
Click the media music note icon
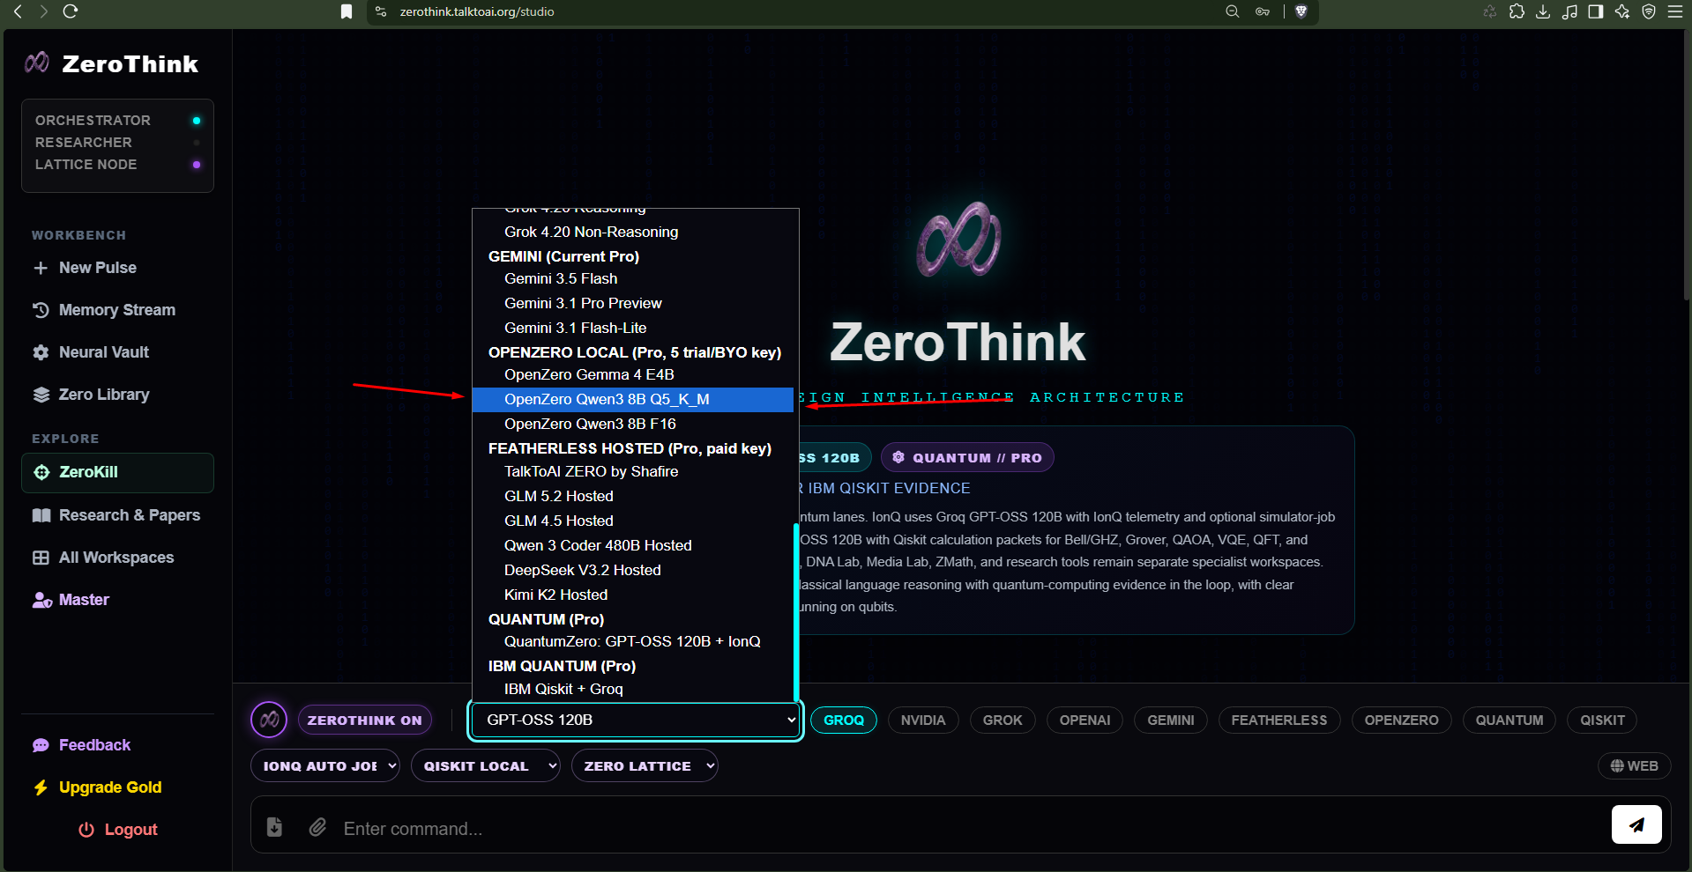[1569, 11]
